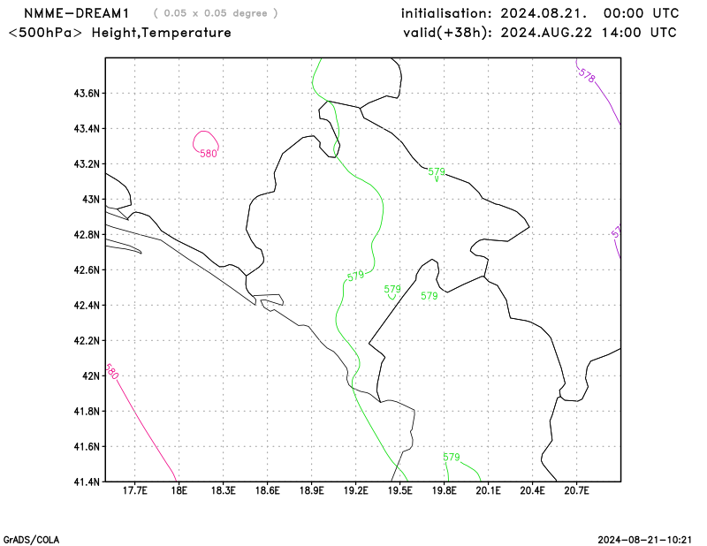
Task: Click the '<500hPa>' level label
Action: point(46,33)
